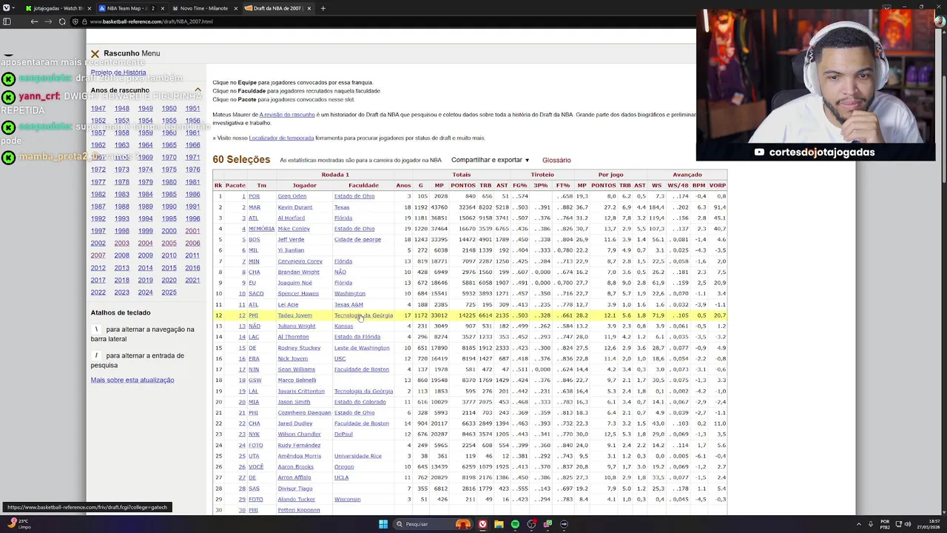Open the Tadeu Jovem player link
Screen dimensions: 947x533
point(294,315)
